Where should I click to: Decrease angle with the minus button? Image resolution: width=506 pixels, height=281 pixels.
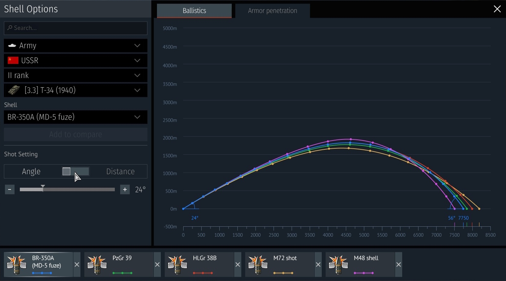pyautogui.click(x=10, y=190)
